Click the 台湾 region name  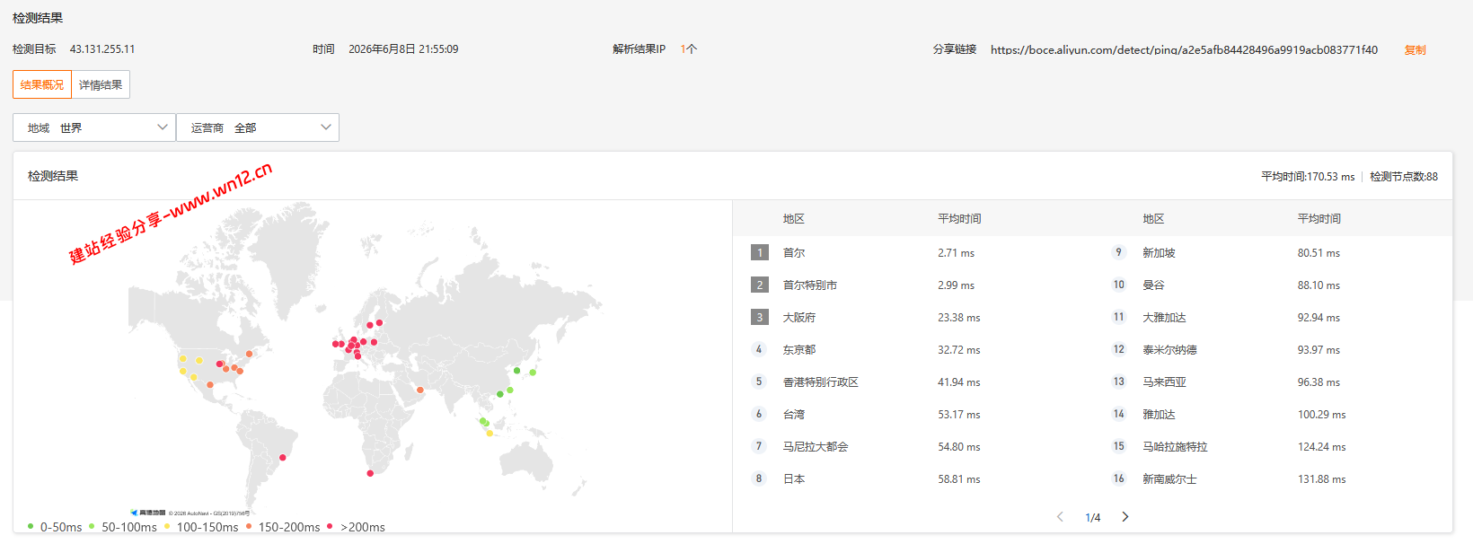[x=794, y=414]
